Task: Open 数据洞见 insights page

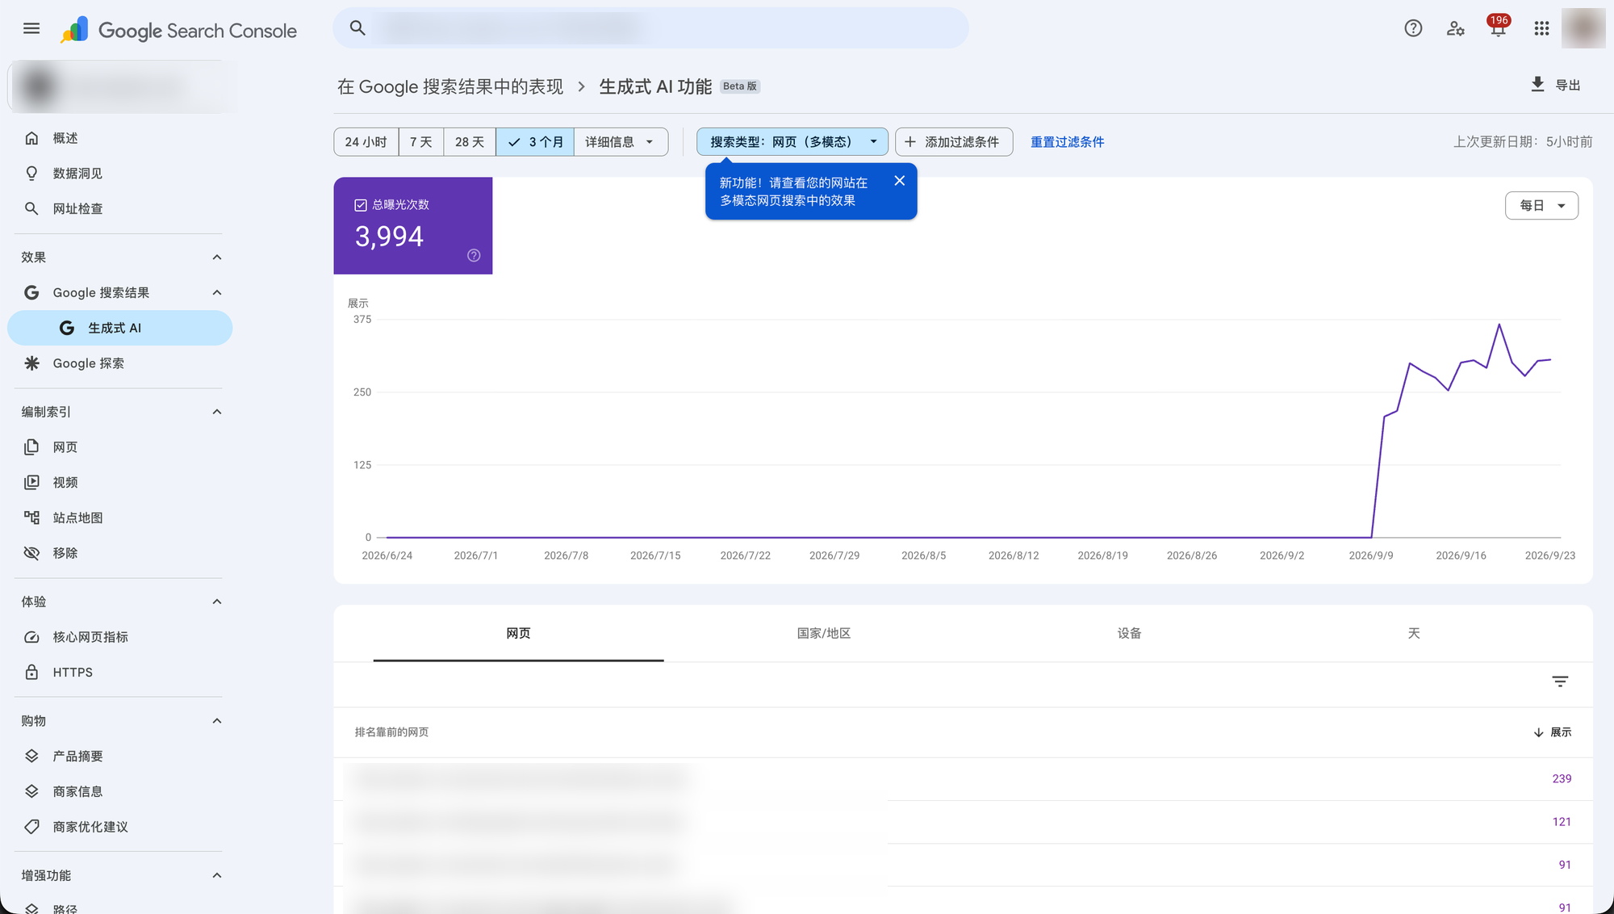Action: tap(119, 174)
